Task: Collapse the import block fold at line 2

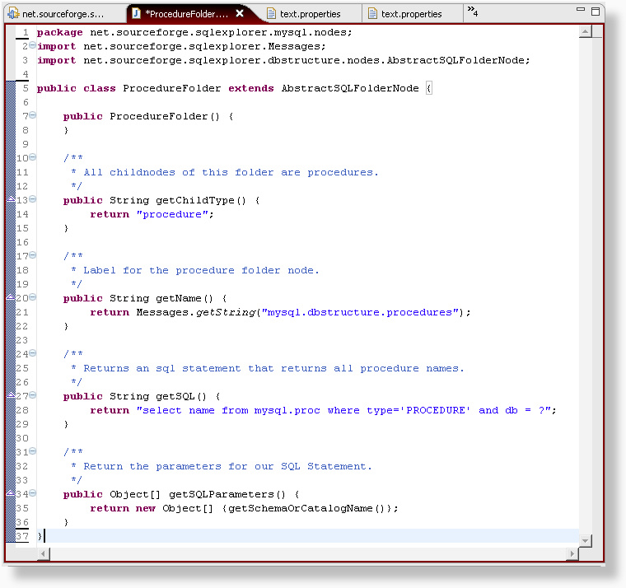Action: click(33, 45)
